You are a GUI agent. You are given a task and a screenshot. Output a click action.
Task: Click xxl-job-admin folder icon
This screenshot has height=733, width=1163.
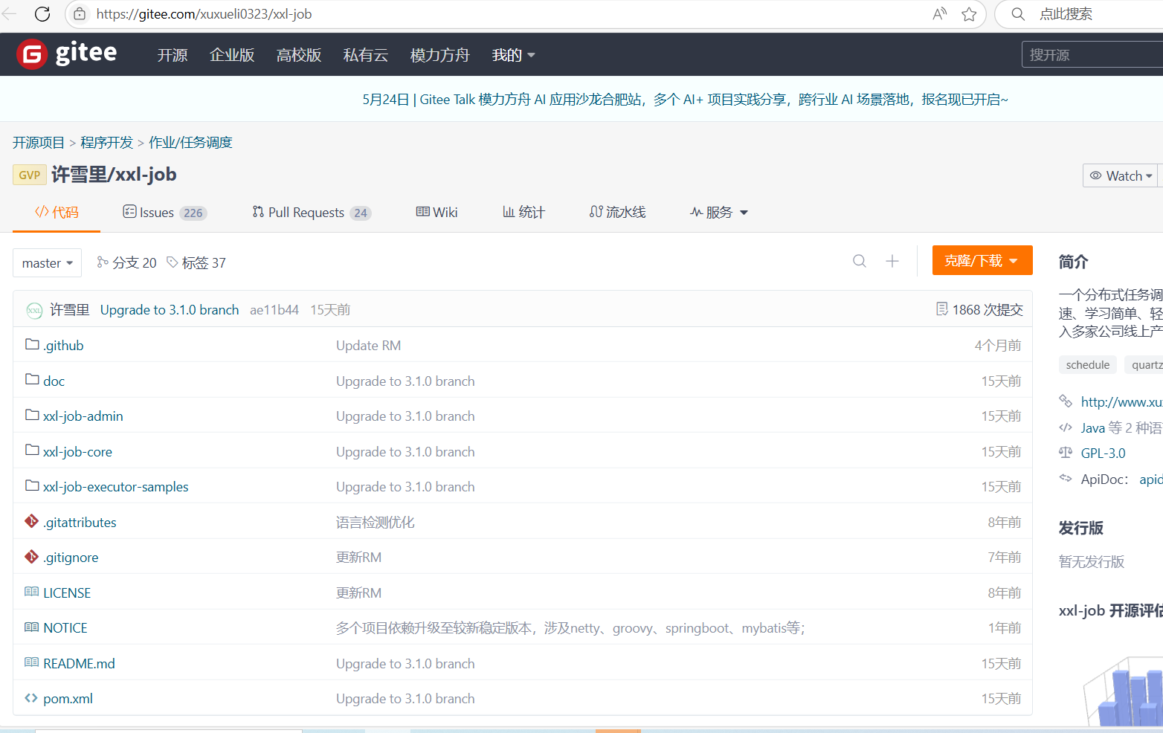(32, 415)
